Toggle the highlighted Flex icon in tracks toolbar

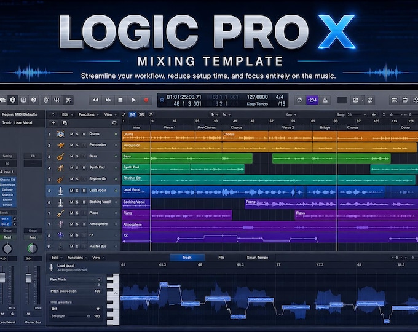pos(133,114)
